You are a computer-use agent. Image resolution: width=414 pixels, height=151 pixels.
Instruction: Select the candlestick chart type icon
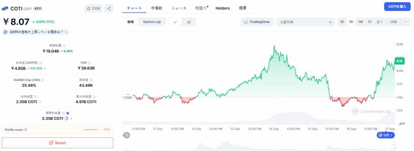pyautogui.click(x=189, y=22)
